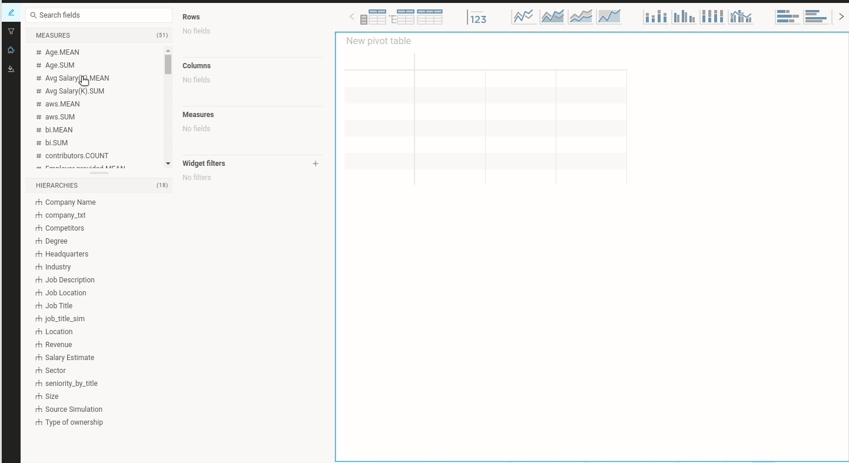Open the puzzle-piece sidebar tab
The width and height of the screenshot is (849, 463).
(x=11, y=50)
